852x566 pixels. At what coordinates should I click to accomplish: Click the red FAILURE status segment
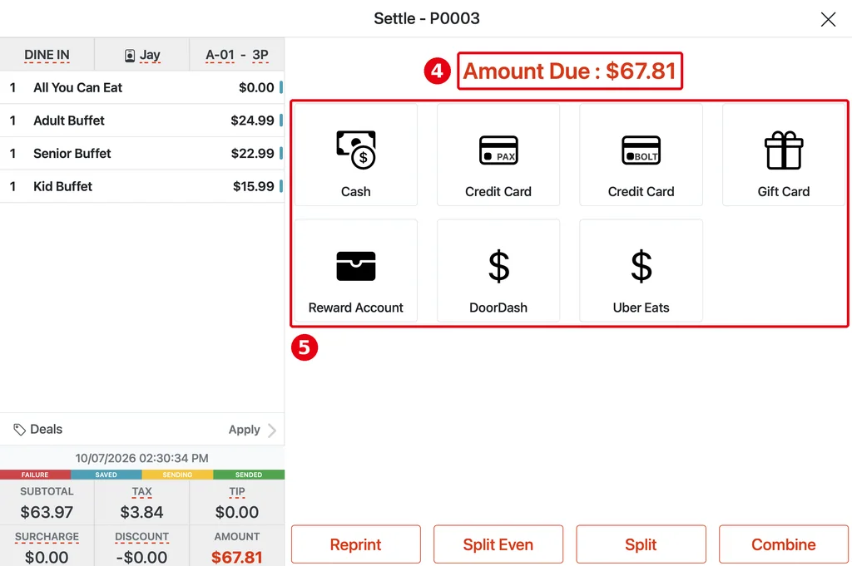35,475
